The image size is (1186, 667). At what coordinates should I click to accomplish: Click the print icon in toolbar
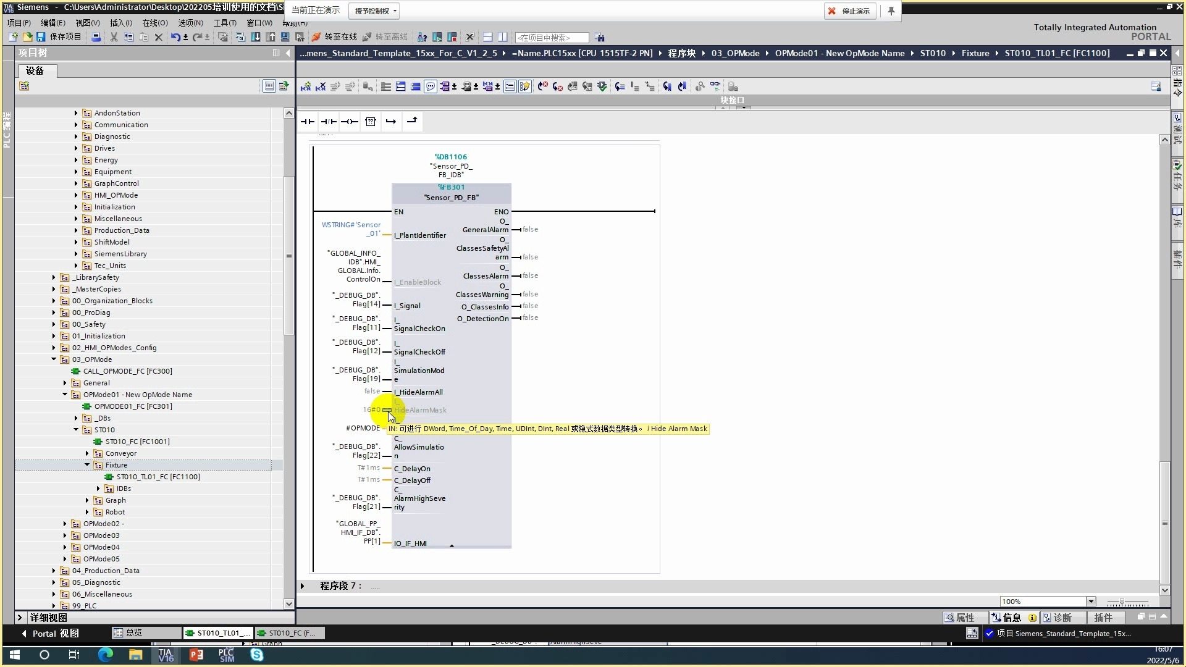[x=96, y=37]
